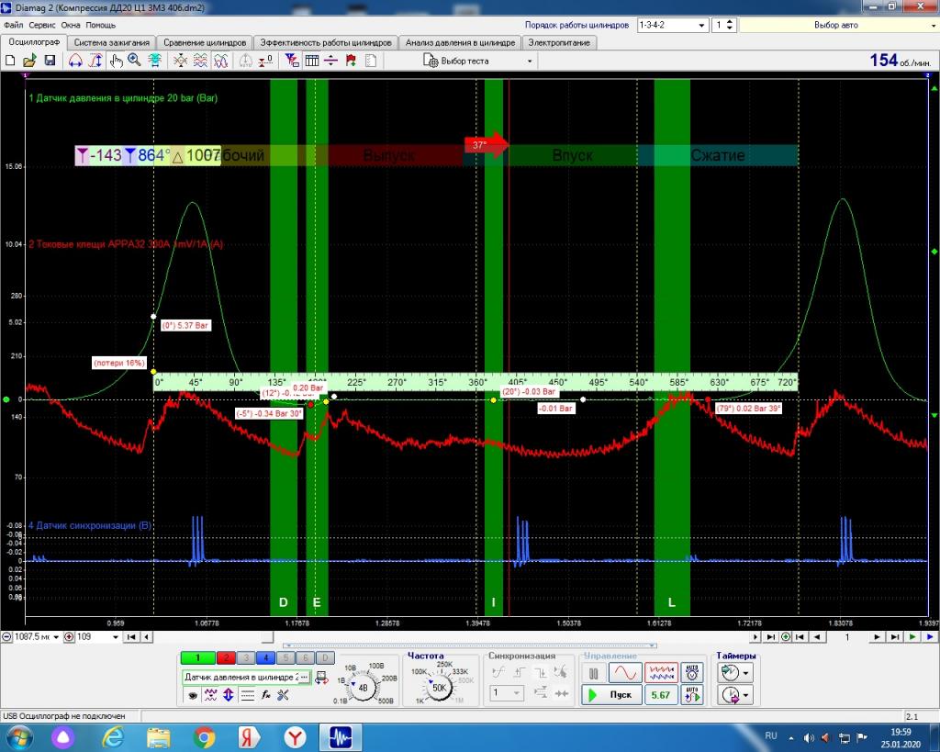Toggle gray channel 6 button
The image size is (940, 752).
click(x=305, y=657)
